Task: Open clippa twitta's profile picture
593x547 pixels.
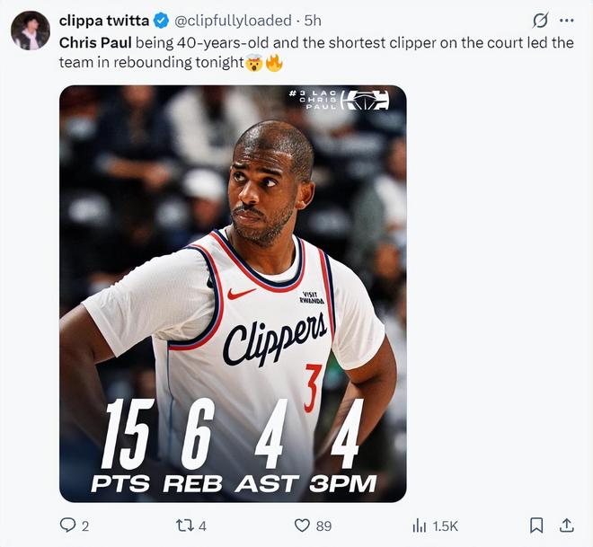Action: coord(30,31)
